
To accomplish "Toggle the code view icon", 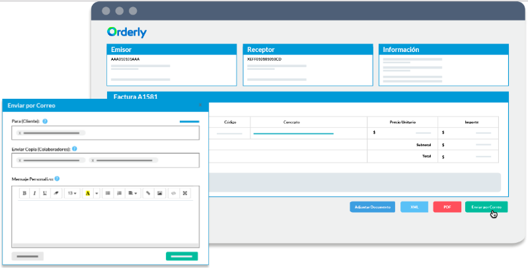I will pyautogui.click(x=174, y=193).
